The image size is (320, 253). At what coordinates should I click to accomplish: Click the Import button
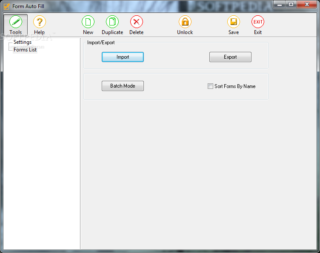click(x=123, y=57)
